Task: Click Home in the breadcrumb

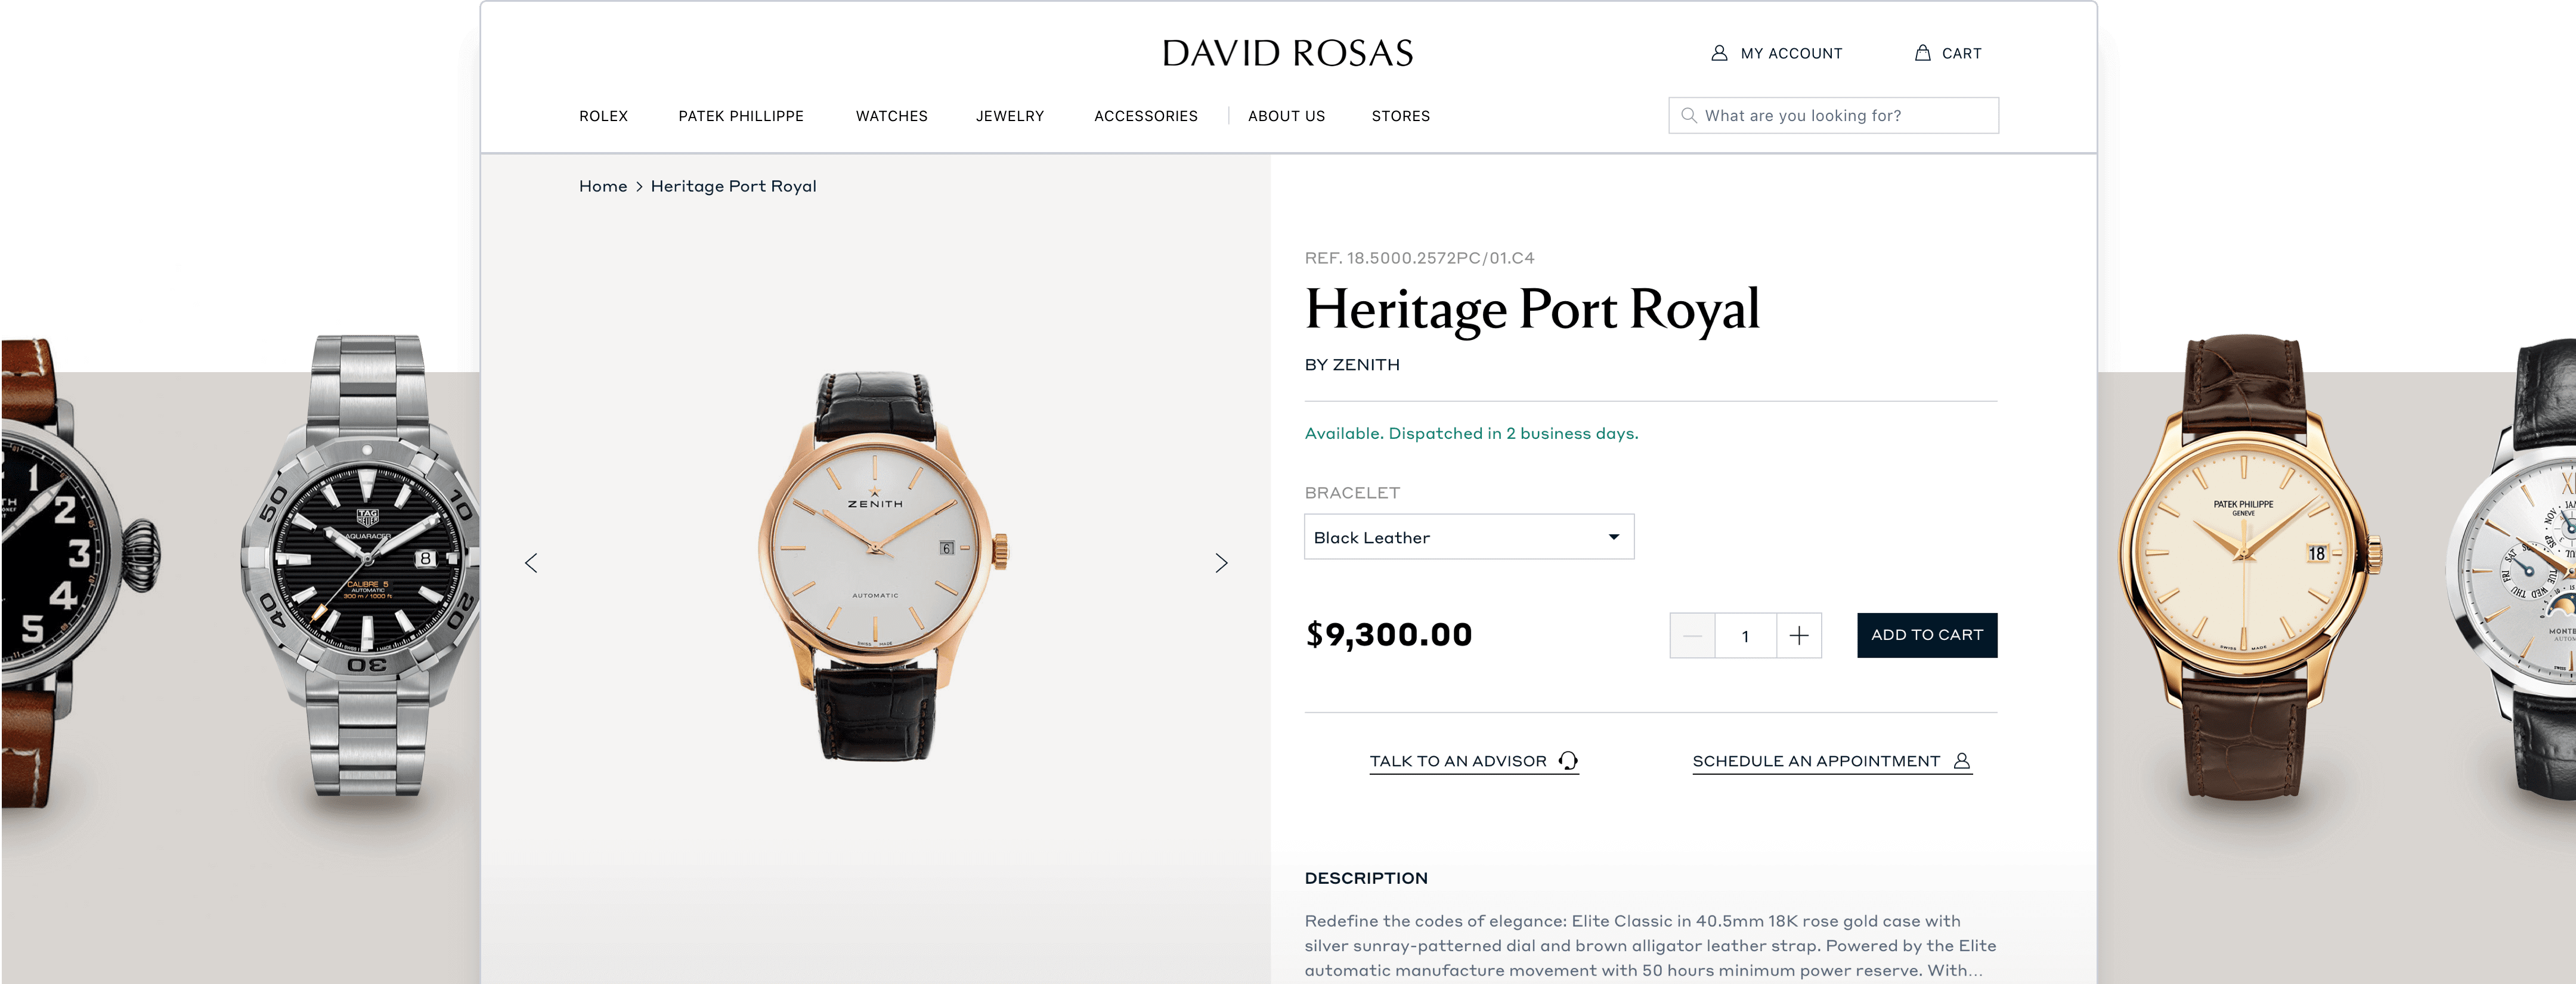Action: point(603,186)
